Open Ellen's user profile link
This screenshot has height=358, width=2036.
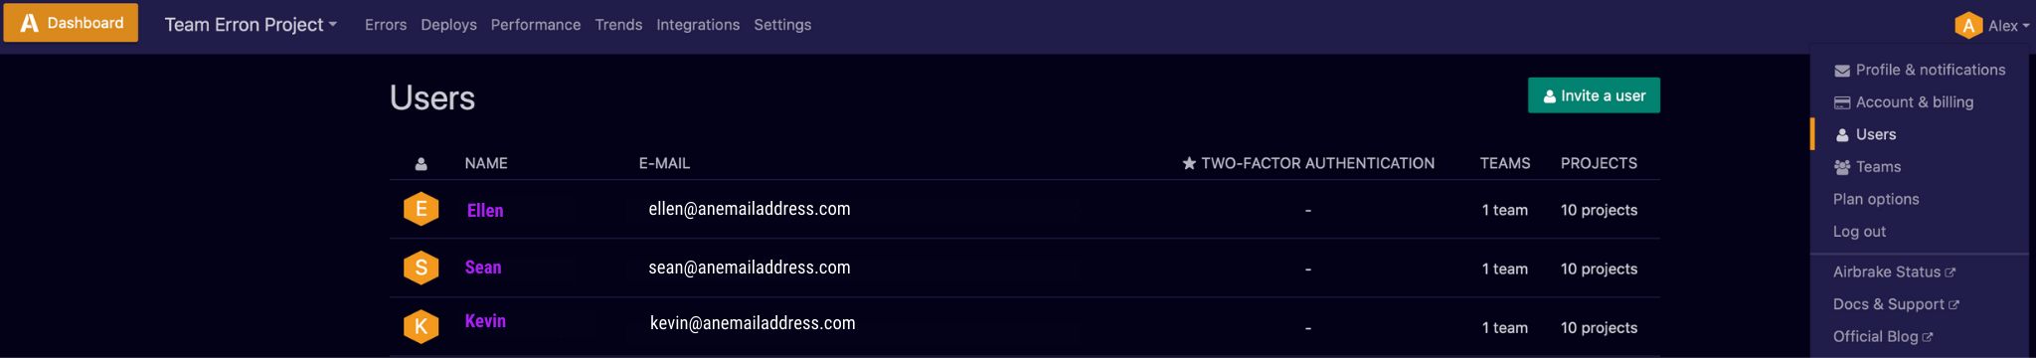point(485,210)
